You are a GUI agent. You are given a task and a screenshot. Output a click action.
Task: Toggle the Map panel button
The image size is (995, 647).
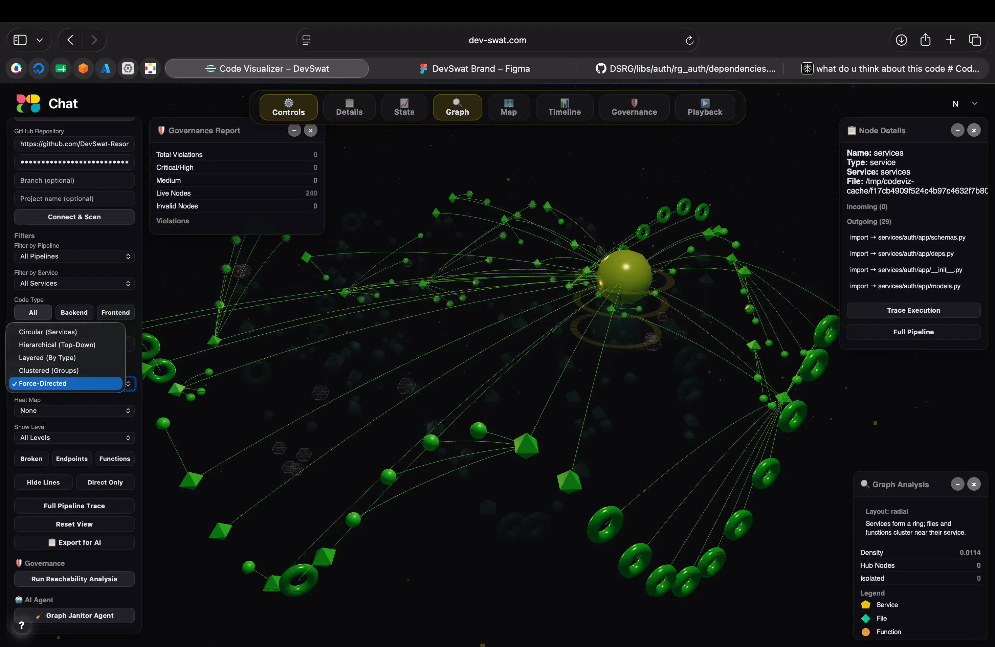click(509, 107)
